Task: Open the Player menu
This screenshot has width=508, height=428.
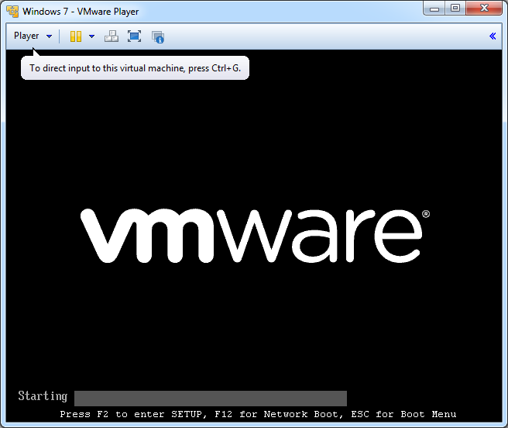Action: 26,36
